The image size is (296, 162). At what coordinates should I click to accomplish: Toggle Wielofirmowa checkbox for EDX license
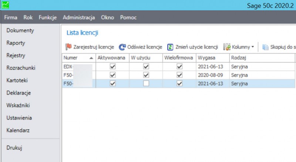[x=179, y=67]
